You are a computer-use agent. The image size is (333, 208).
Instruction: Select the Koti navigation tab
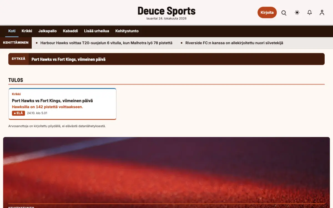(x=12, y=31)
